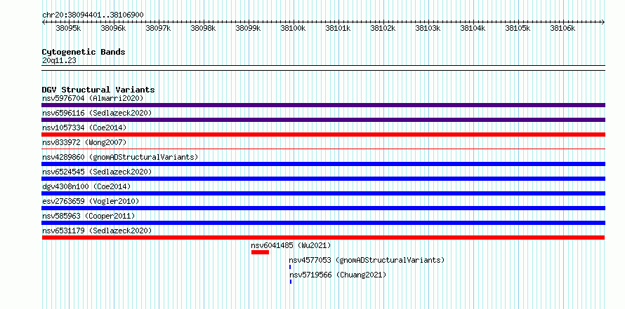This screenshot has width=625, height=309.
Task: Click the nsv6524545 (Sedlazeck2020) label
Action: click(97, 172)
